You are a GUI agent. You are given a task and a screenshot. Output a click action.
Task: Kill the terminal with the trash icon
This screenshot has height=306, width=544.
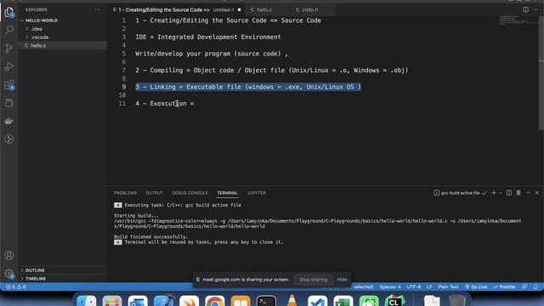coord(518,193)
